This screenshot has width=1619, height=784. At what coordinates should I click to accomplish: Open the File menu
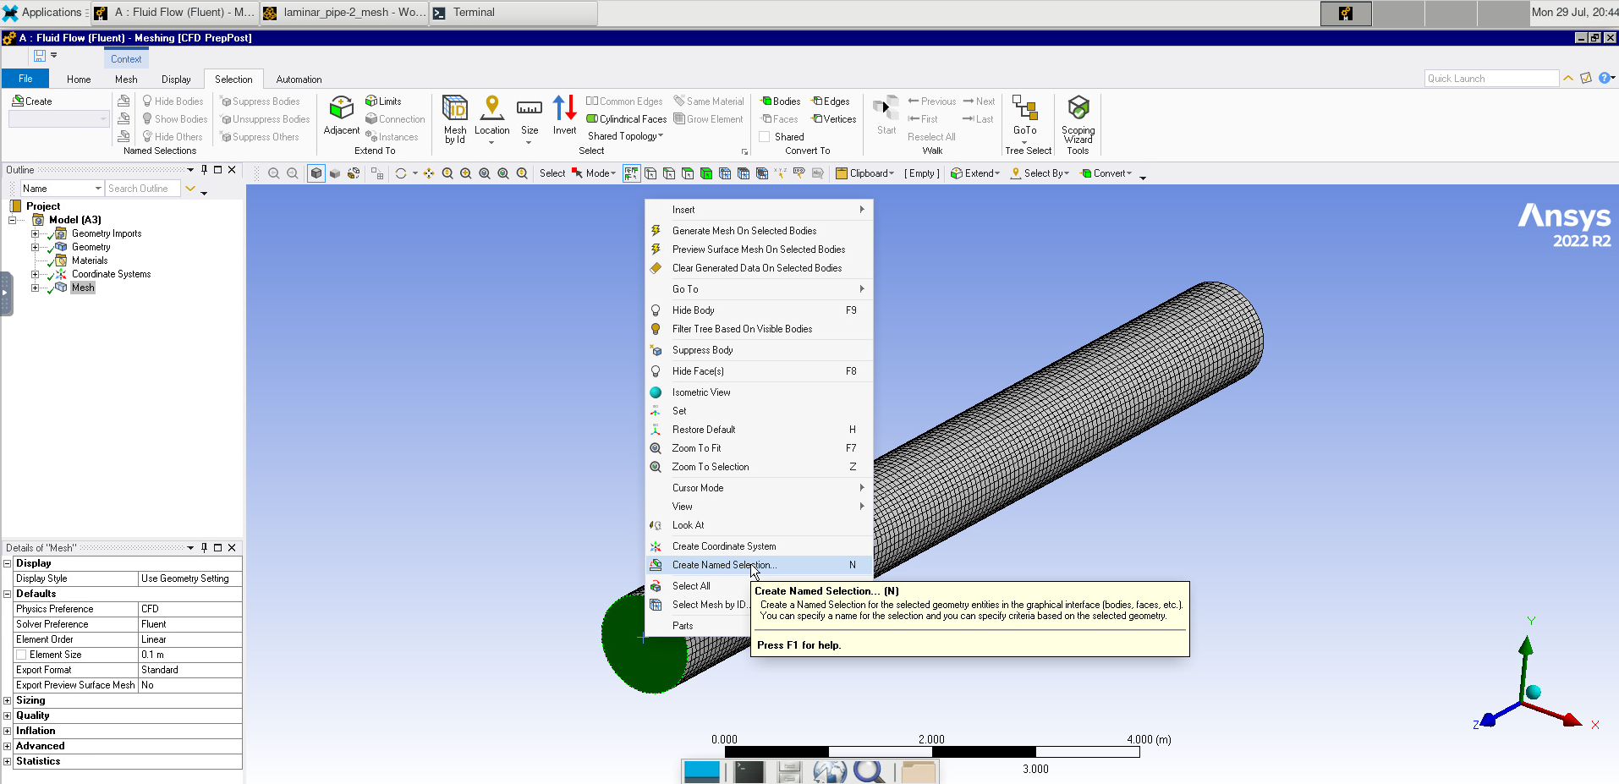tap(25, 79)
